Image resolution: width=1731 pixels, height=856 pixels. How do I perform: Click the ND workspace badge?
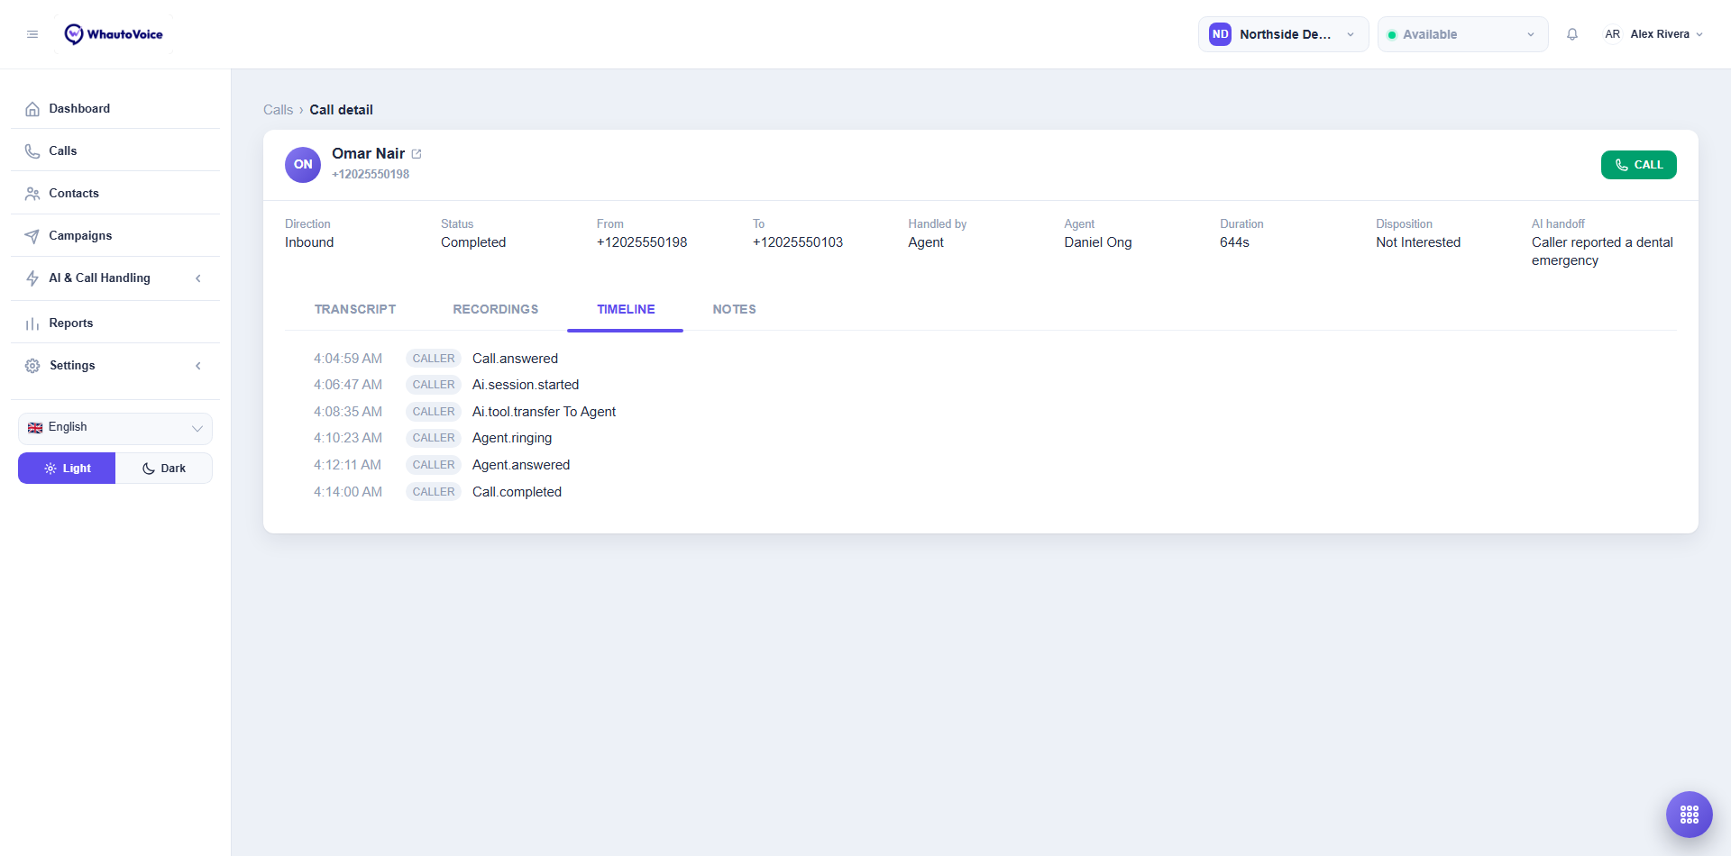pyautogui.click(x=1220, y=34)
